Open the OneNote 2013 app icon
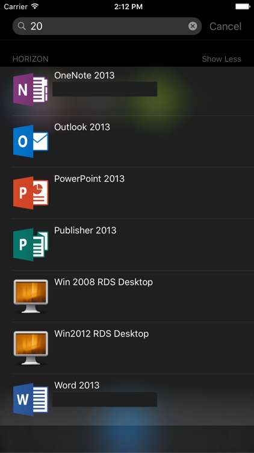 (31, 89)
